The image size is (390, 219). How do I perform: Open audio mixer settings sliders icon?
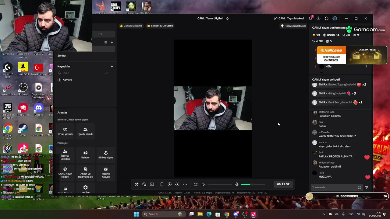coord(196,184)
